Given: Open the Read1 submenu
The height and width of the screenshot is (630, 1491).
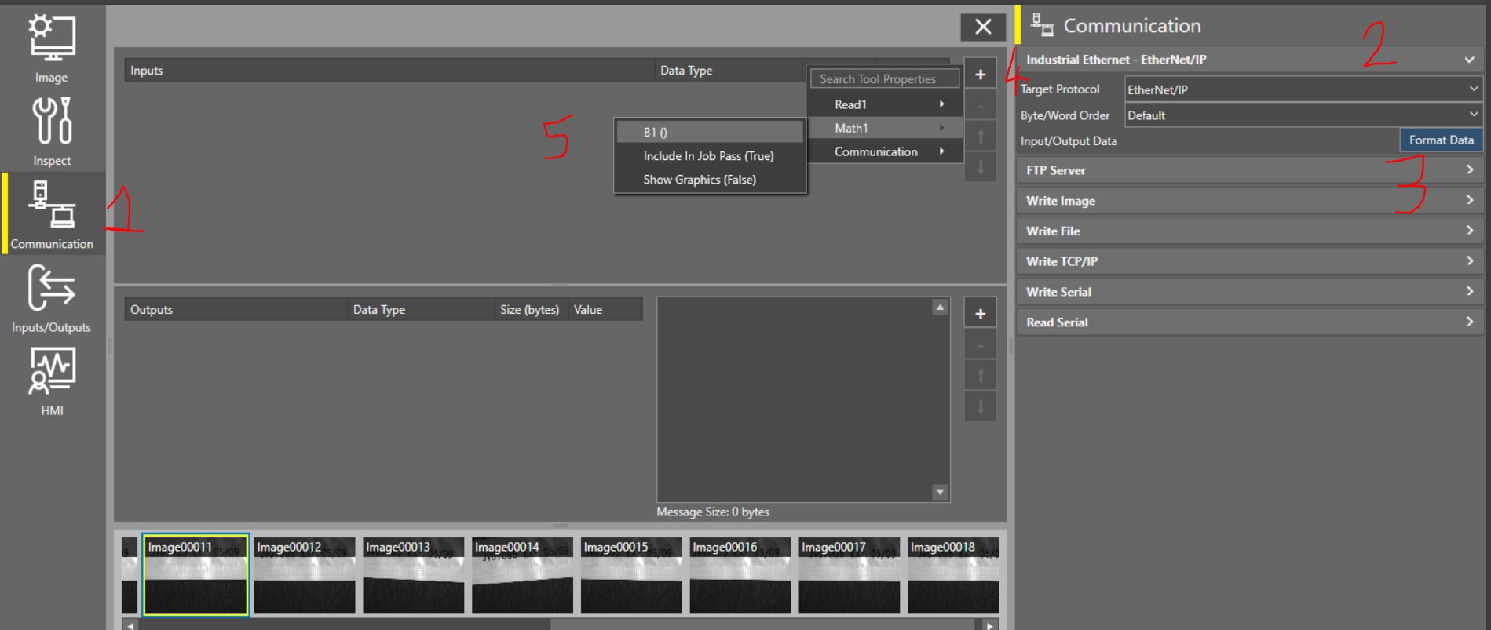Looking at the screenshot, I should point(885,104).
